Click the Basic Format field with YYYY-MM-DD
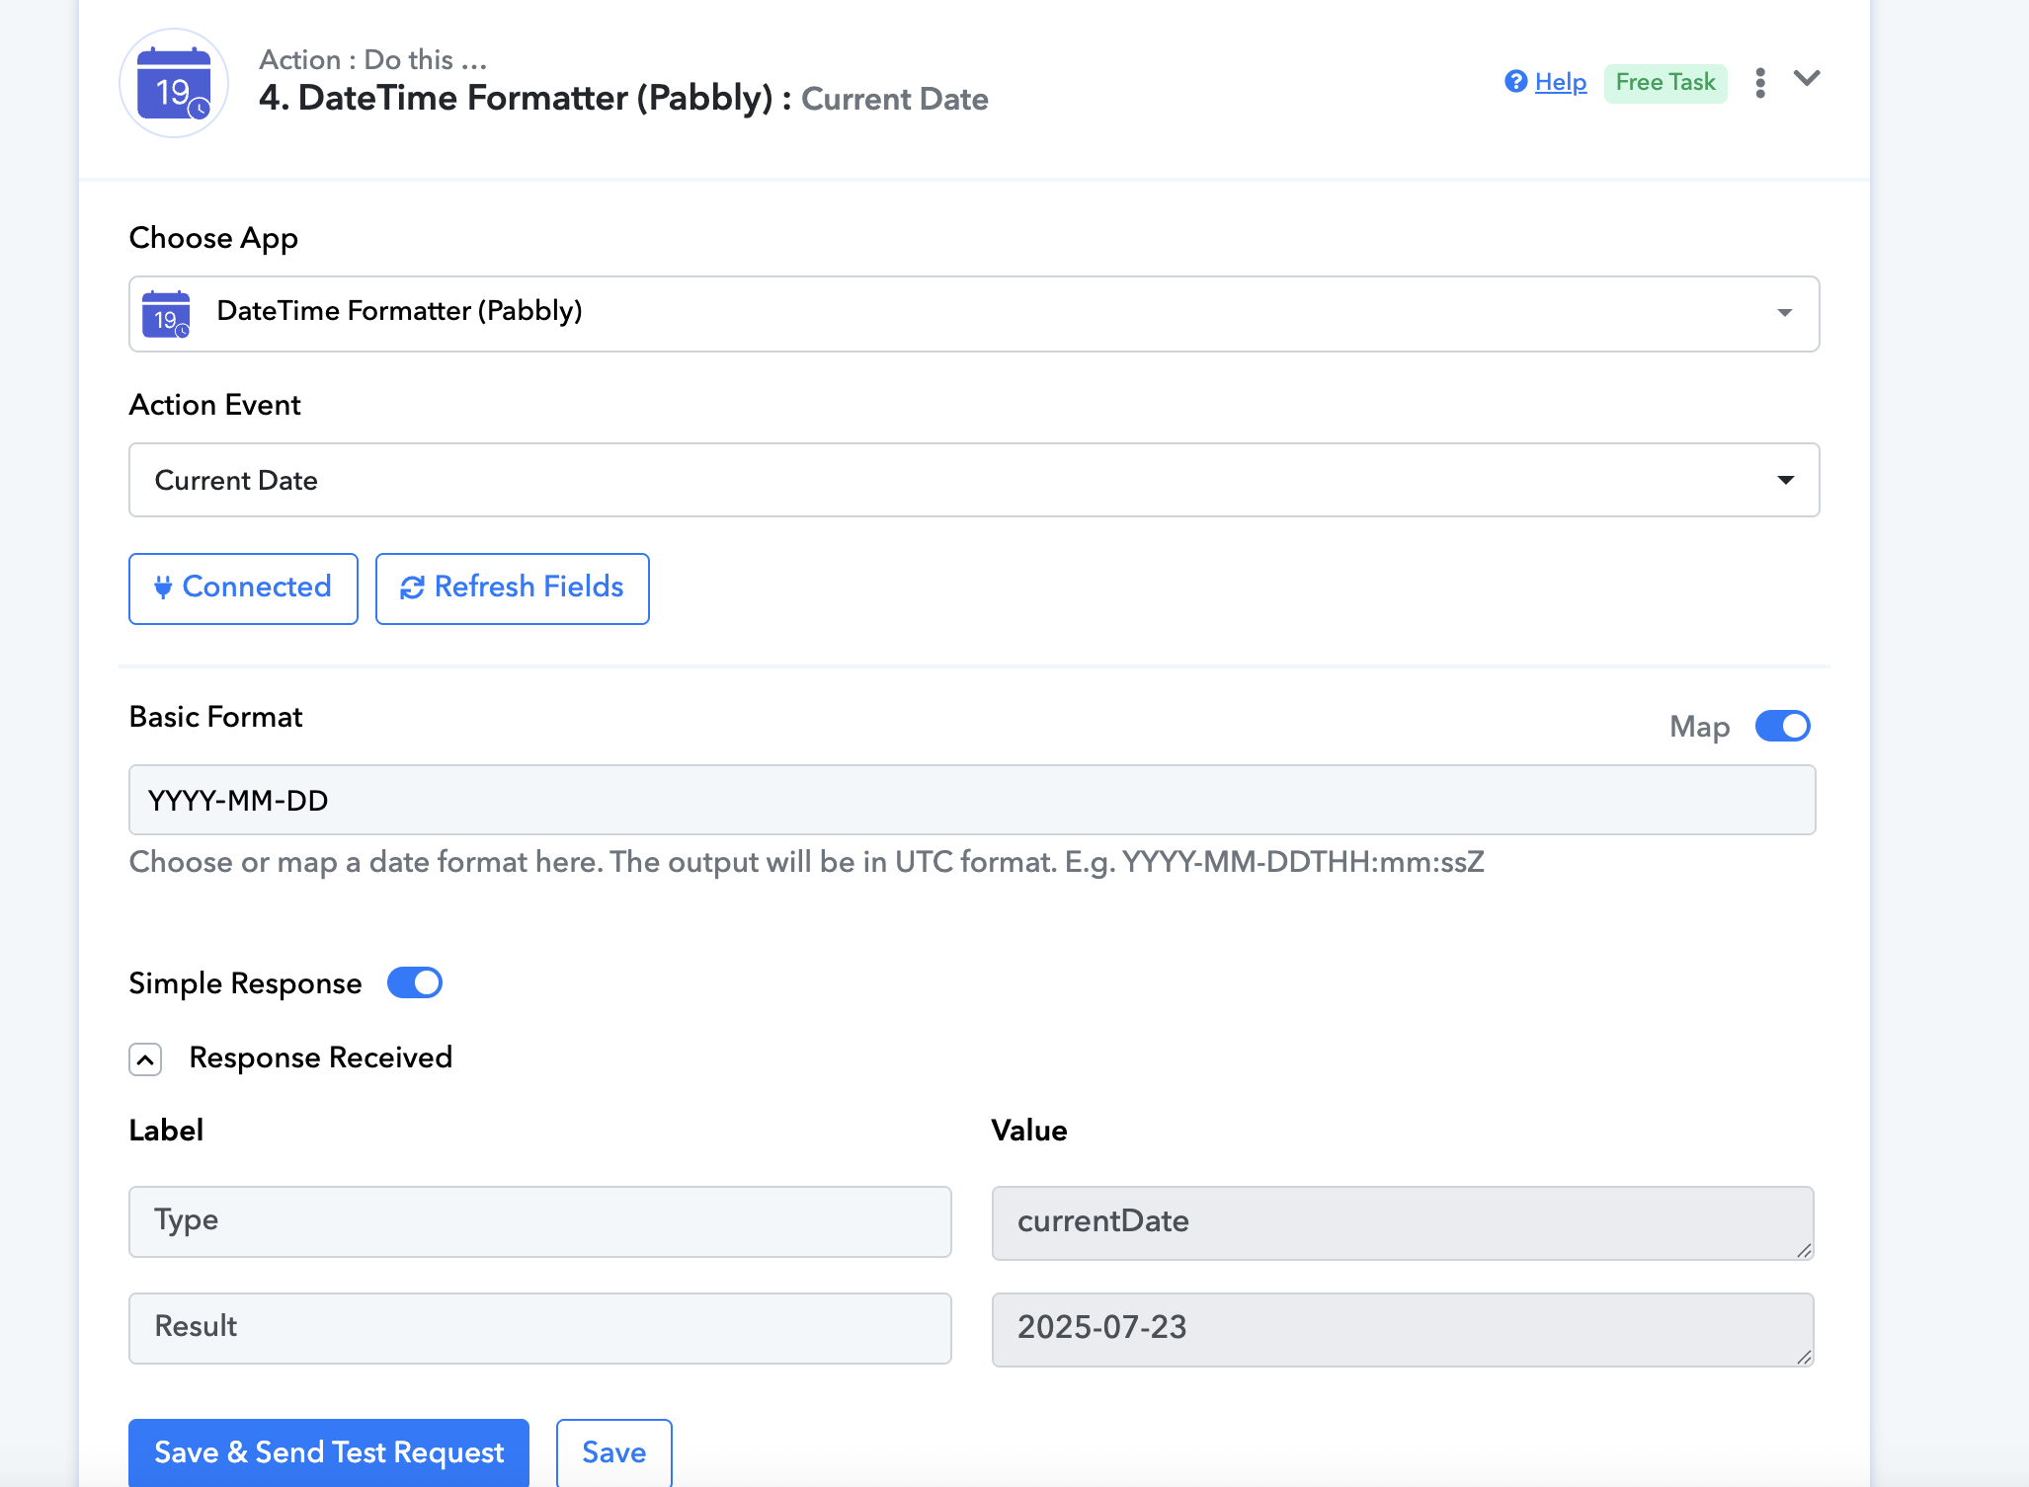 tap(972, 800)
